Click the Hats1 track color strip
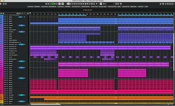Viewport: 175px width, 106px height. click(x=2, y=34)
